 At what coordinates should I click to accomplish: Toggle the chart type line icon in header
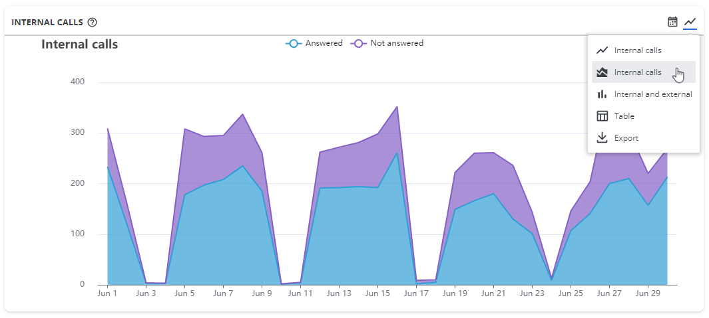tap(690, 22)
